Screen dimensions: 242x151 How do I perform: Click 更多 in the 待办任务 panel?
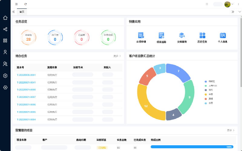pyautogui.click(x=117, y=56)
